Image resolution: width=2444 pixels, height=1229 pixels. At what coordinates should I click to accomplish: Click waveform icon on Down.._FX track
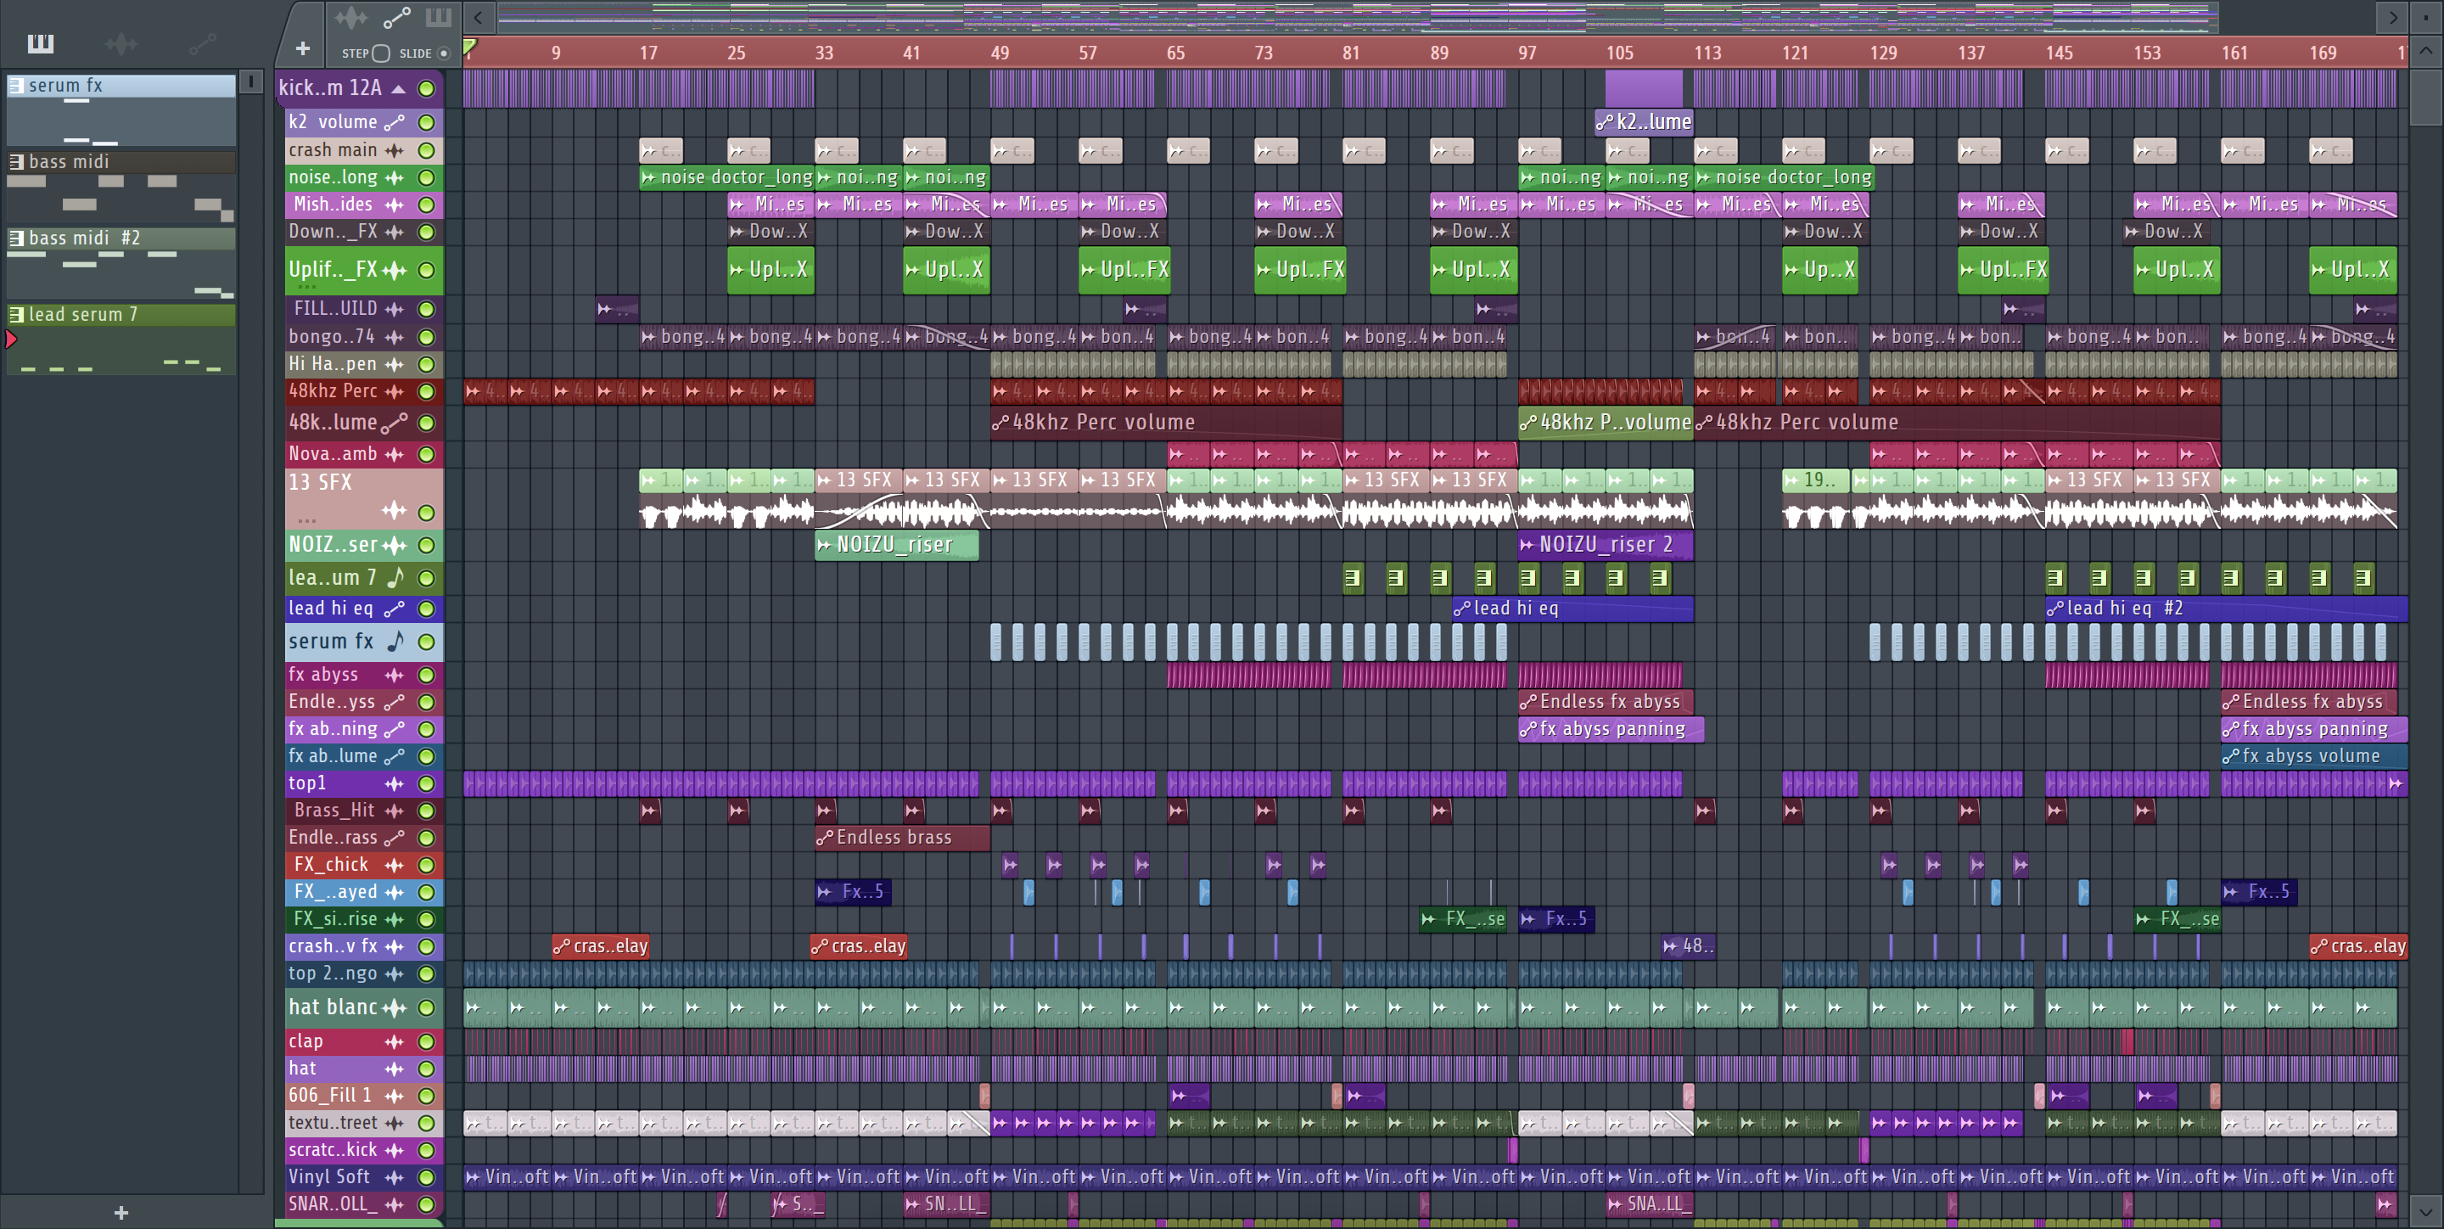pos(395,232)
